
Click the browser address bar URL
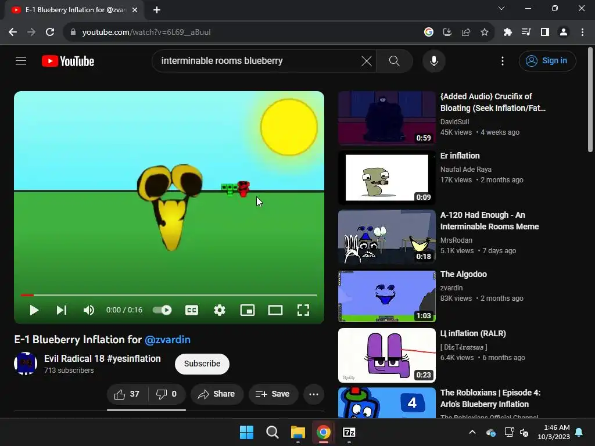click(146, 33)
